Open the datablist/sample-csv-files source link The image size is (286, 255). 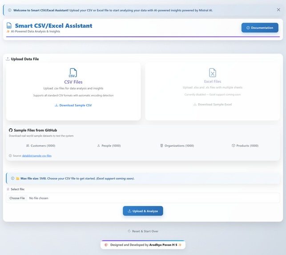tap(36, 156)
